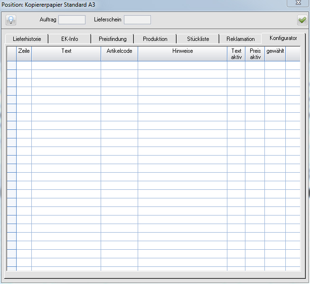Image resolution: width=310 pixels, height=284 pixels.
Task: Select the Konfigurator tab
Action: point(283,38)
